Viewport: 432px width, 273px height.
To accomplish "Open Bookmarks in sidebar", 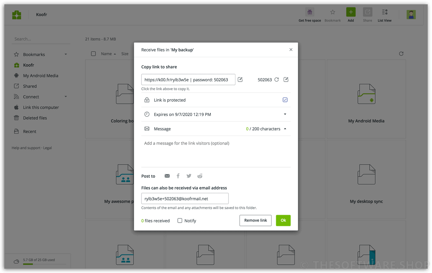I will tap(34, 54).
